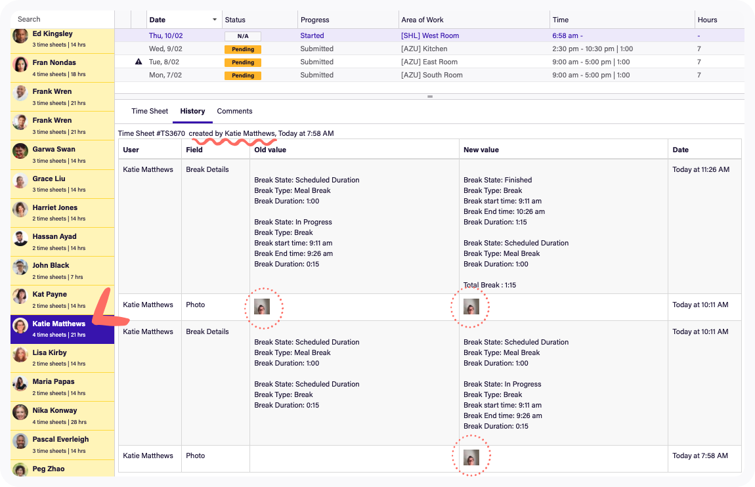Screen dimensions: 755x487
Task: Select the History tab
Action: coord(192,111)
